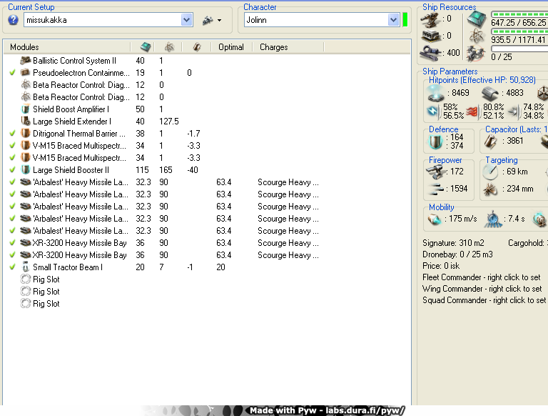Open the ship setup tools icon menu
The width and height of the screenshot is (548, 416).
point(212,20)
